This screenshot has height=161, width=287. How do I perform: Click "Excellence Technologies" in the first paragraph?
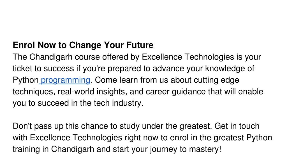[188, 57]
